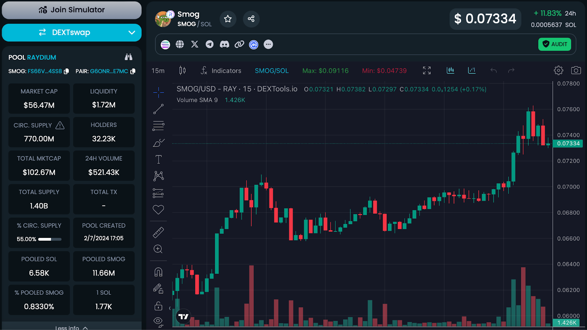Add the chart to favorites with the heart icon
Viewport: 587px width, 330px height.
pos(158,210)
